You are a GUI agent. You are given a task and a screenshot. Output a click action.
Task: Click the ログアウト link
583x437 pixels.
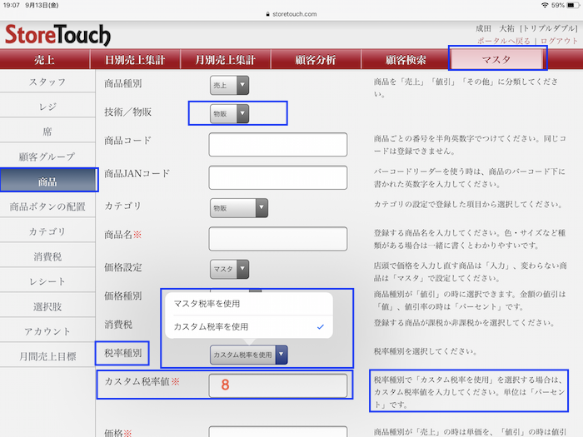click(x=558, y=40)
